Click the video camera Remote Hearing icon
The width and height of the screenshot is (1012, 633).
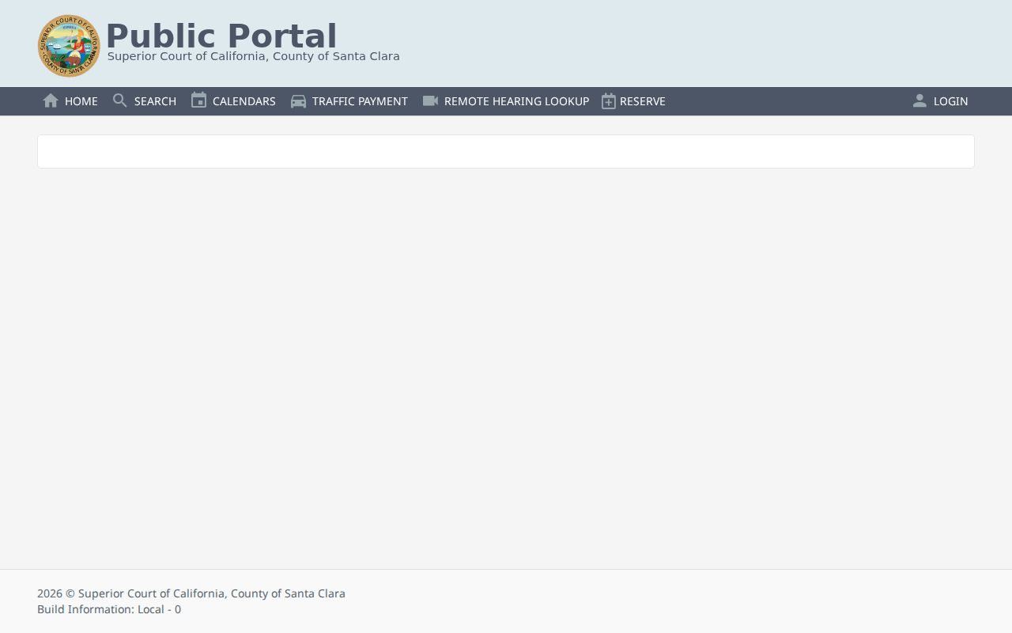(x=430, y=100)
